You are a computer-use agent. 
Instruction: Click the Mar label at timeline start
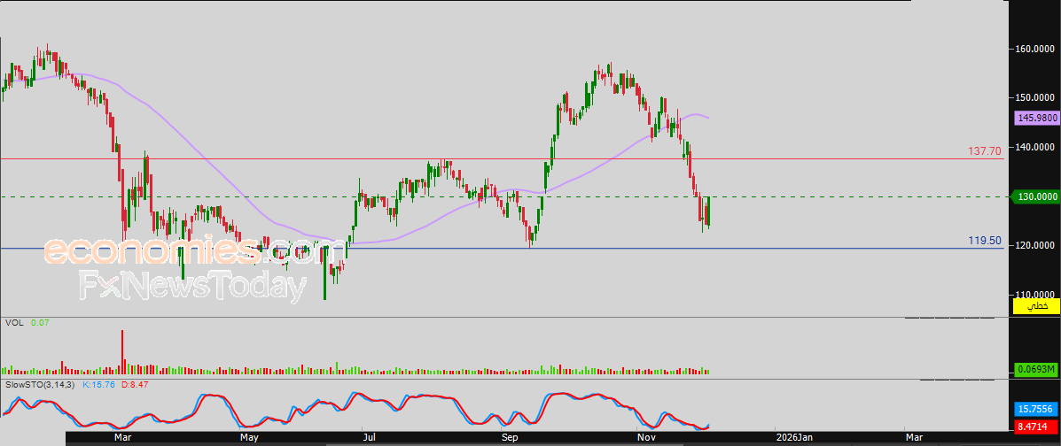tap(122, 437)
